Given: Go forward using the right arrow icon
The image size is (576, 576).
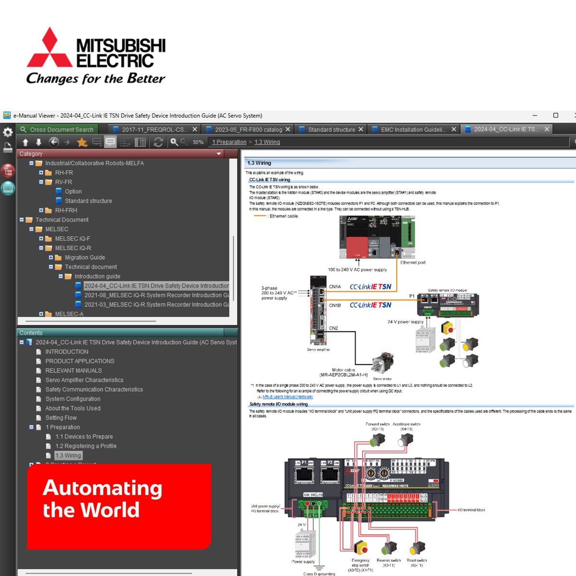Looking at the screenshot, I should pos(67,142).
